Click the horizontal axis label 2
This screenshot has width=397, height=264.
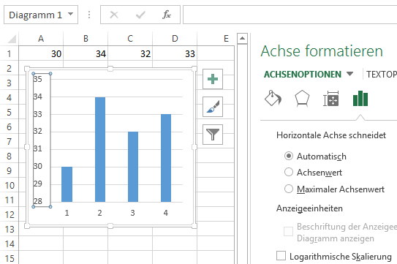(99, 213)
